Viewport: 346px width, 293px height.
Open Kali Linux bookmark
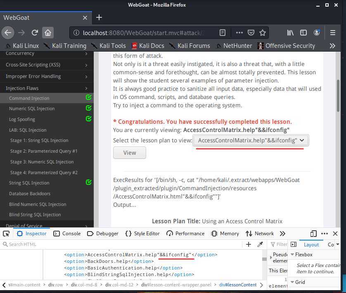(22, 46)
